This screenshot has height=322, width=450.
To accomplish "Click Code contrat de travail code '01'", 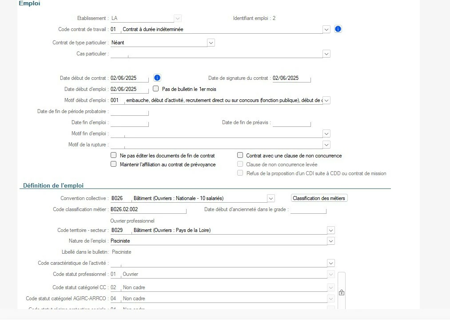I will 113,29.
